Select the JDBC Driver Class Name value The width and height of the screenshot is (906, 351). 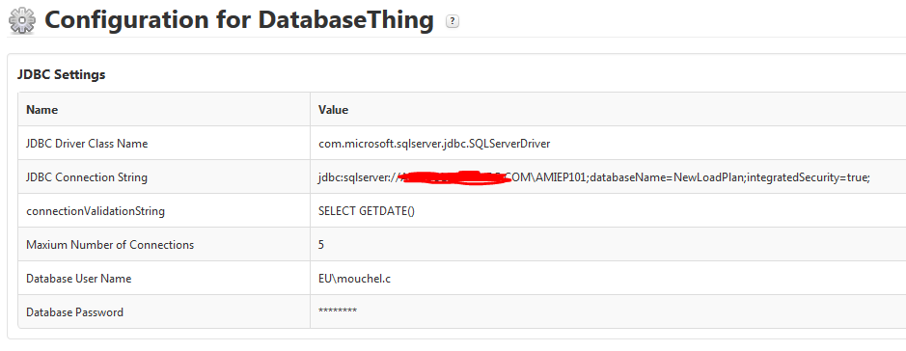434,144
